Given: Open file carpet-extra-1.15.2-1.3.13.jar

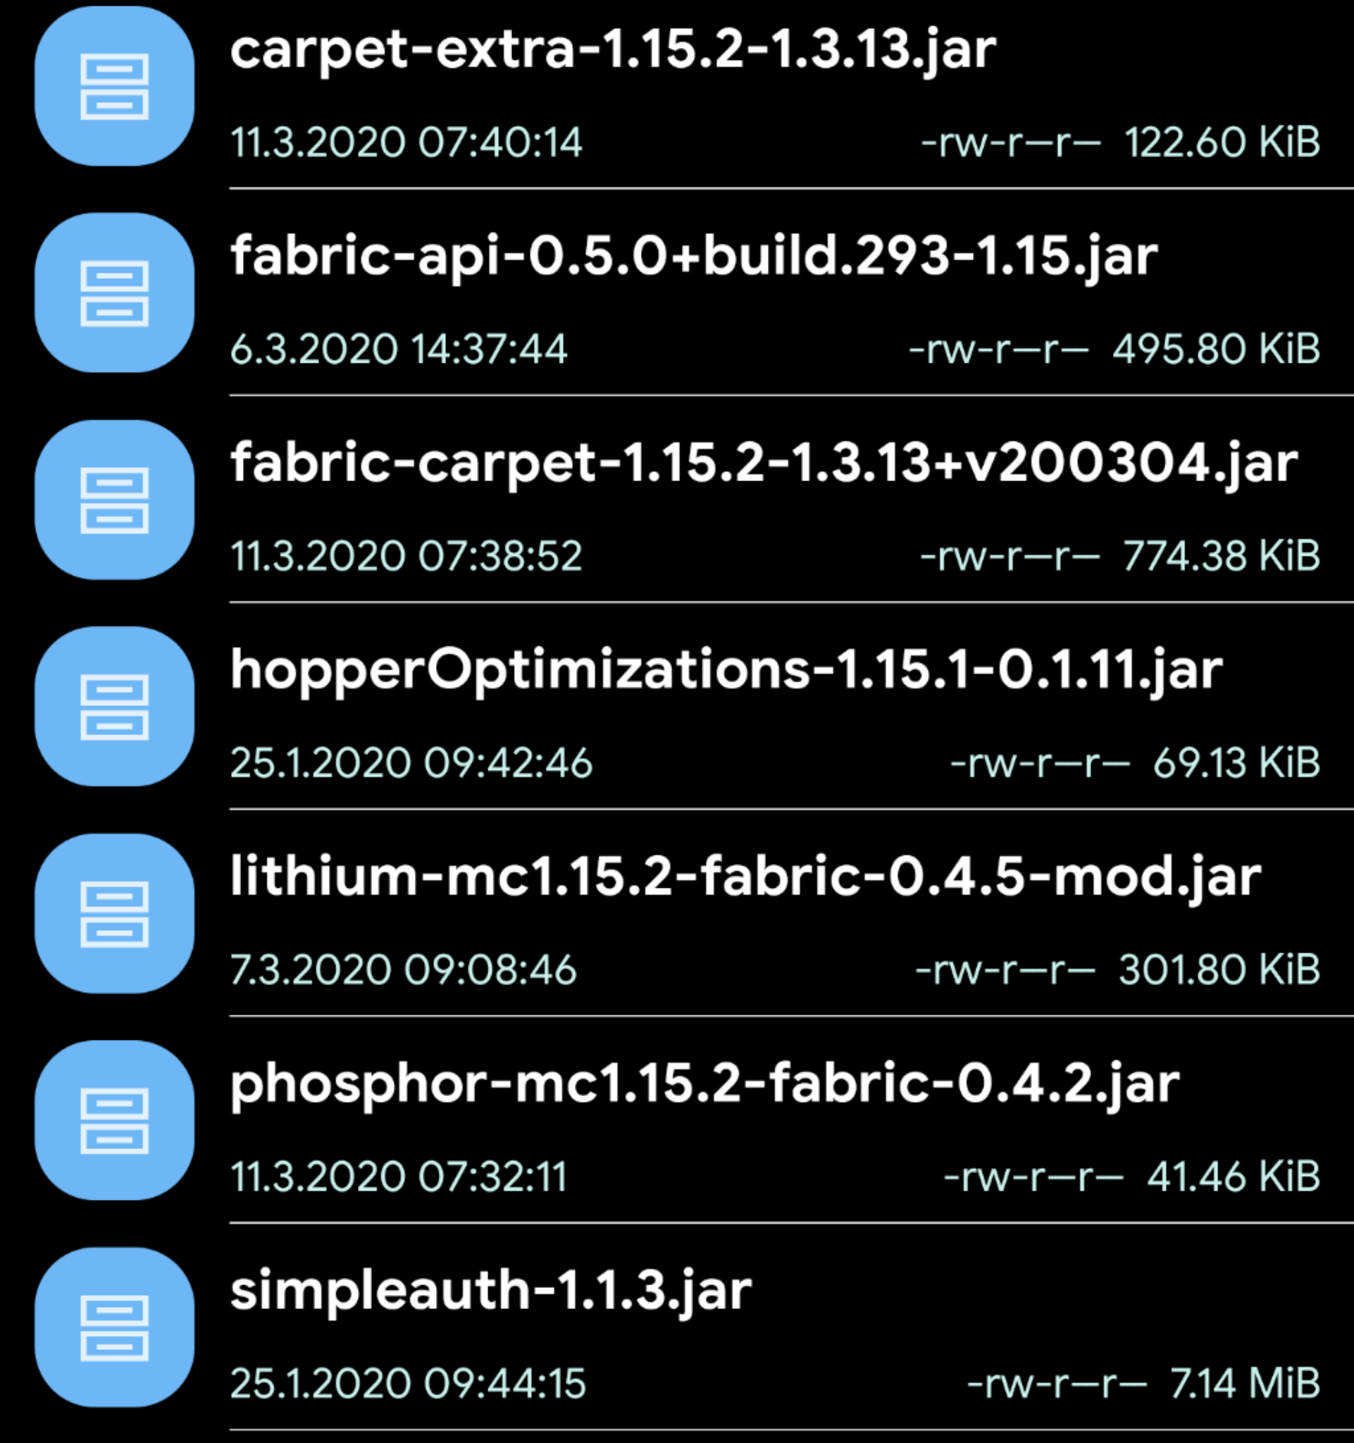Looking at the screenshot, I should point(613,51).
